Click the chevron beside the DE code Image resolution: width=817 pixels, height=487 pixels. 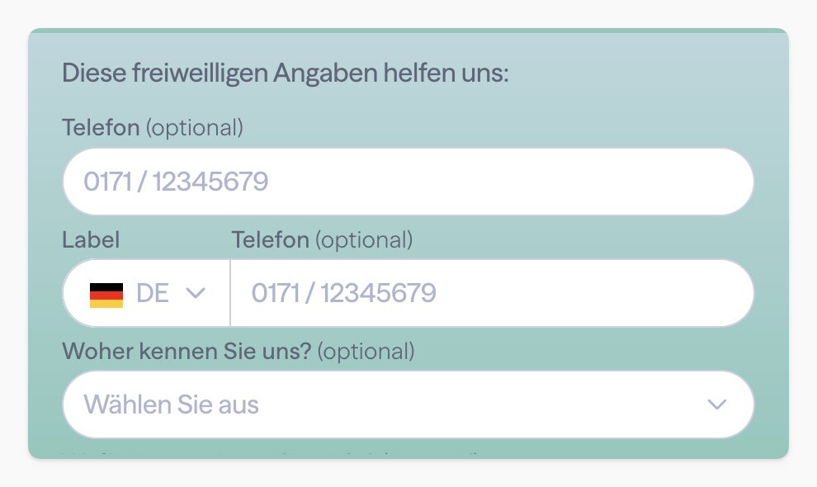[196, 293]
